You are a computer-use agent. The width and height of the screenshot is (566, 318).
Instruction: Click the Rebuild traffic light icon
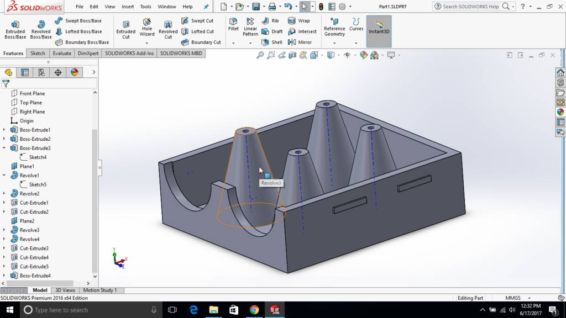coord(321,7)
